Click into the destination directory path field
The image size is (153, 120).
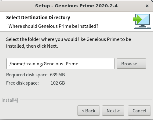[60, 64]
